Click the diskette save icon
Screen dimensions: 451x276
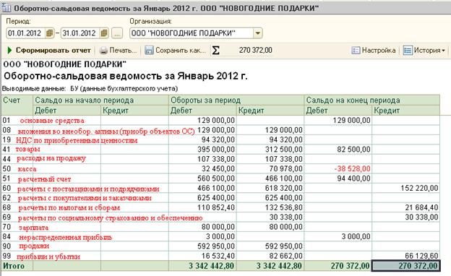149,51
